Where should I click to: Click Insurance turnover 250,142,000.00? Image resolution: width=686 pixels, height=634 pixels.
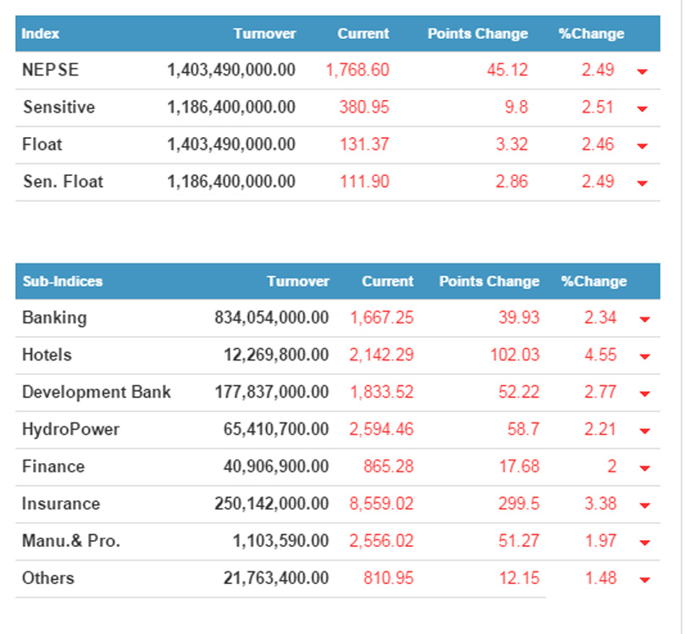coord(272,504)
